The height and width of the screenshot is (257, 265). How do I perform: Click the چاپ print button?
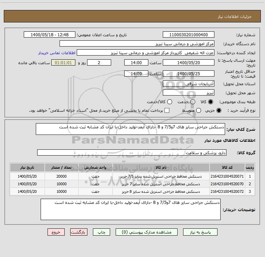point(102,232)
